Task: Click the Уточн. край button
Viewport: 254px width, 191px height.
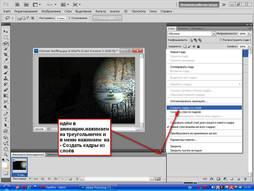Action: [x=107, y=18]
